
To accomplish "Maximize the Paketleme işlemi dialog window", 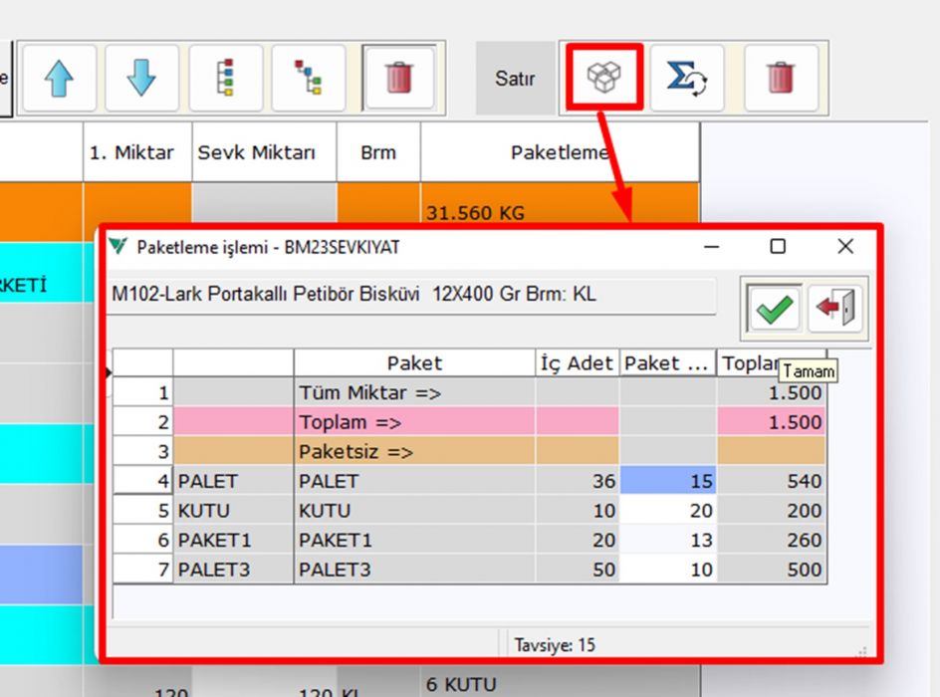I will [x=778, y=246].
